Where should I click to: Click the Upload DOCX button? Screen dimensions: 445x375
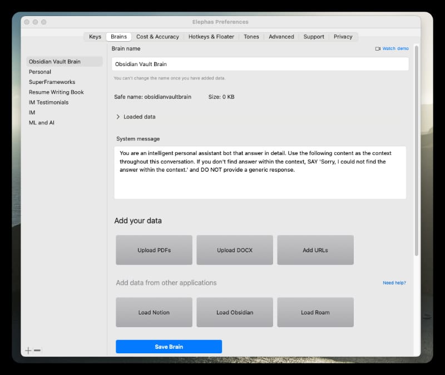click(235, 250)
